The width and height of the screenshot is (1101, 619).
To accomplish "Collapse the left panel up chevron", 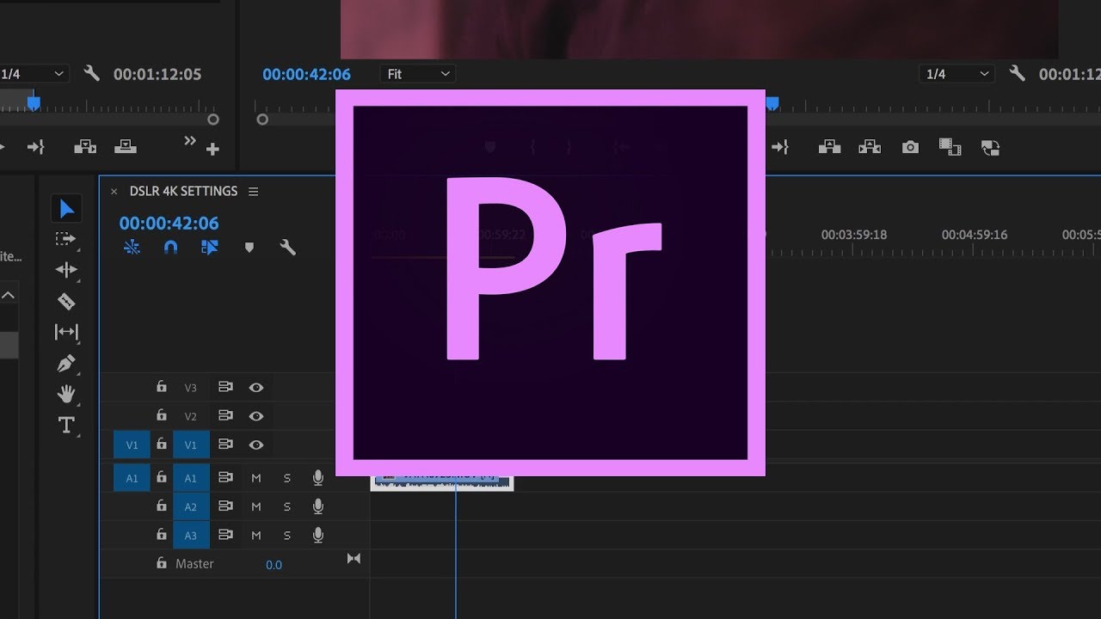I will click(x=8, y=295).
